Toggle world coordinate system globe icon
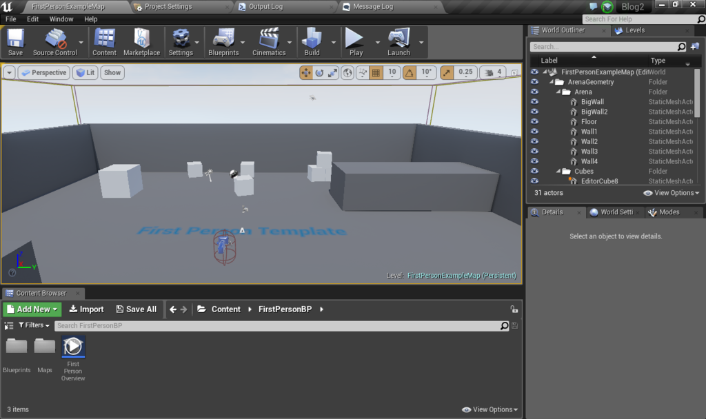The image size is (706, 419). (347, 72)
